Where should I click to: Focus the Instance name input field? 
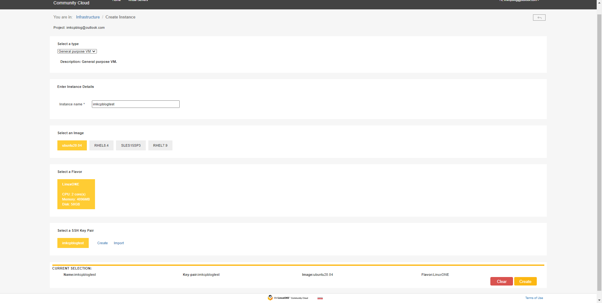click(x=136, y=104)
